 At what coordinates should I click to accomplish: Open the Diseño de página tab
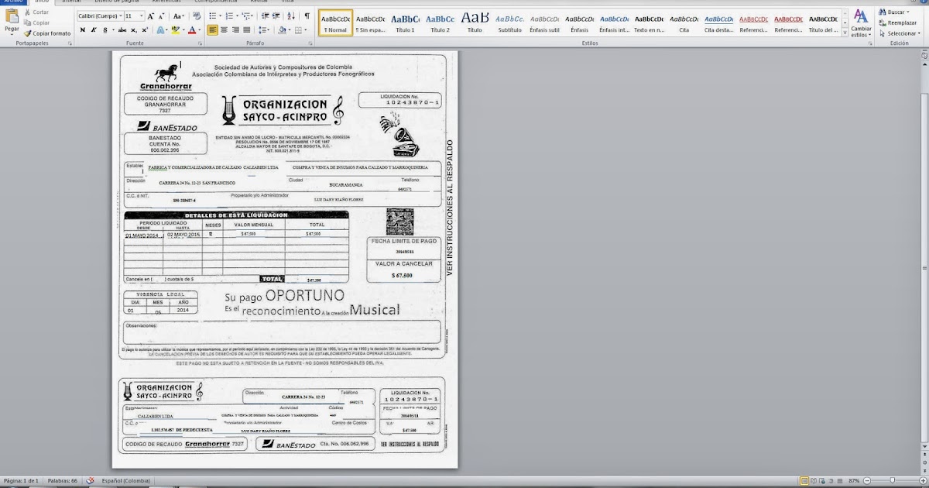point(117,2)
